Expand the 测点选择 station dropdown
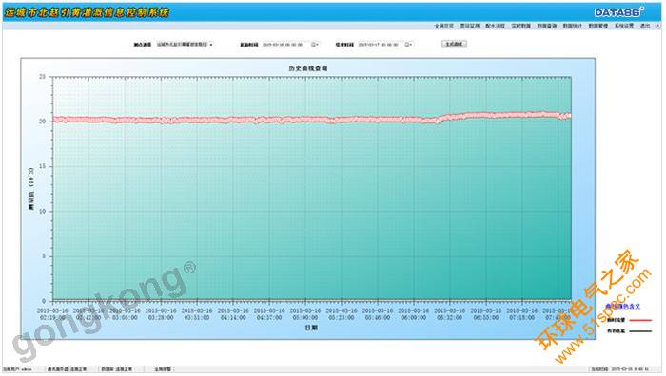Screen dimensions: 666x376 [185, 44]
